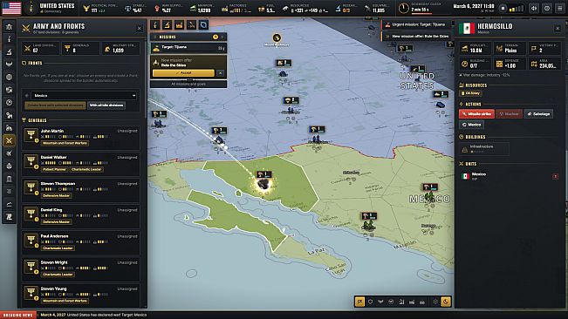This screenshot has height=319, width=568.
Task: Toggle the moon night-mode icon at bottom
Action: click(446, 302)
